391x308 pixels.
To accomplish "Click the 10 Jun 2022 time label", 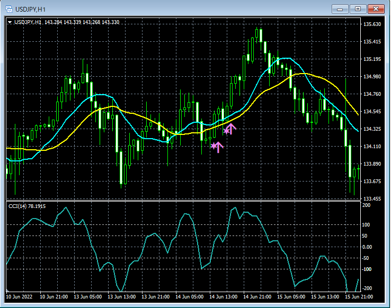I will pos(19,296).
